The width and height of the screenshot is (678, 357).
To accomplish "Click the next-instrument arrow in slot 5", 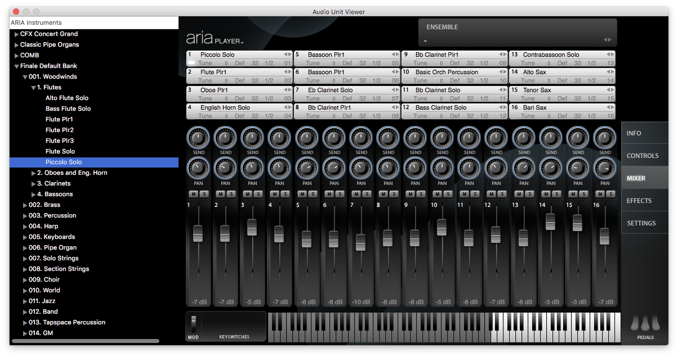I will pyautogui.click(x=397, y=55).
